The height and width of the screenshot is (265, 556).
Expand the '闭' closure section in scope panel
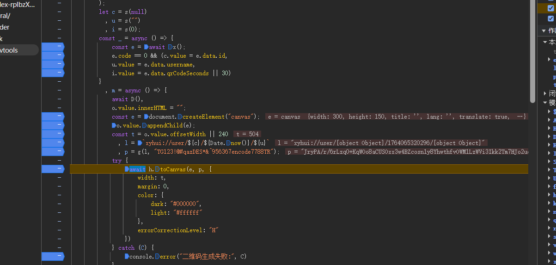pyautogui.click(x=545, y=93)
